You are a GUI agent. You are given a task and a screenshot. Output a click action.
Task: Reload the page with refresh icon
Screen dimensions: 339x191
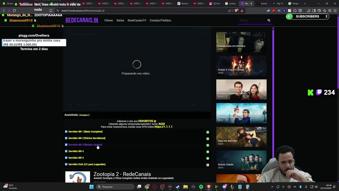point(15,11)
